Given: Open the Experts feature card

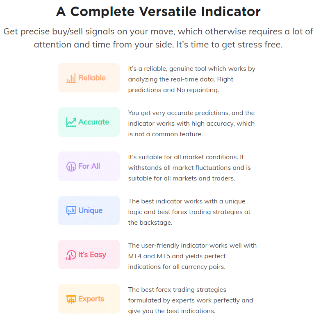Looking at the screenshot, I should (89, 299).
